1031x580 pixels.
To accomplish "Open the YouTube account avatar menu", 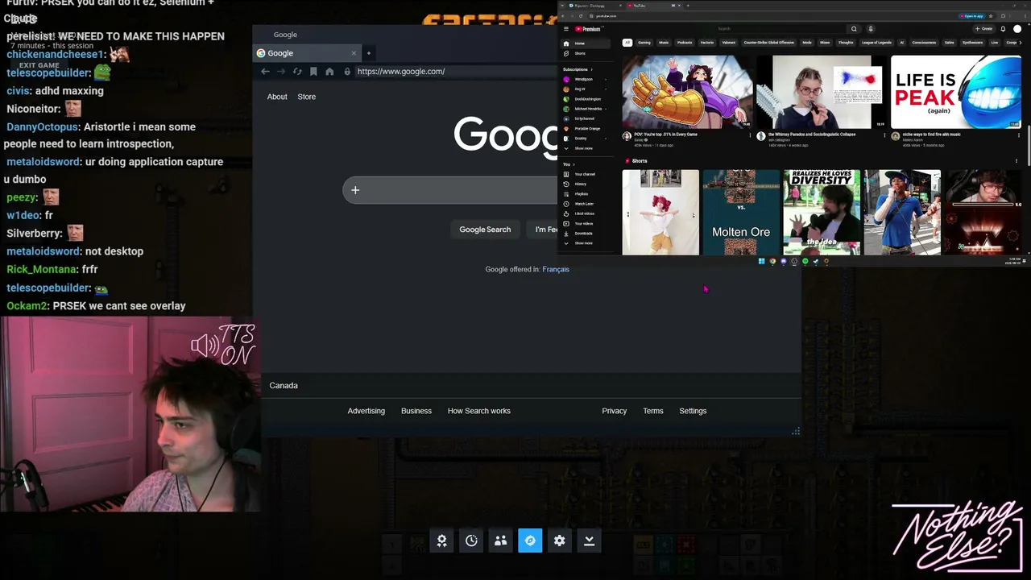I will (x=1017, y=29).
